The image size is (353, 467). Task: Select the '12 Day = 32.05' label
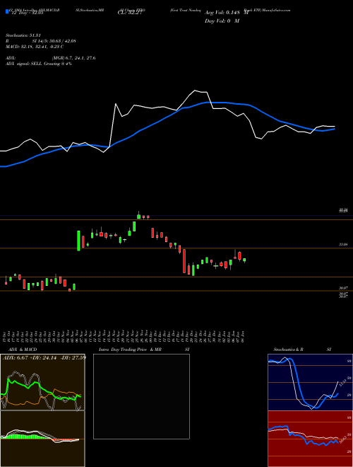26,13
